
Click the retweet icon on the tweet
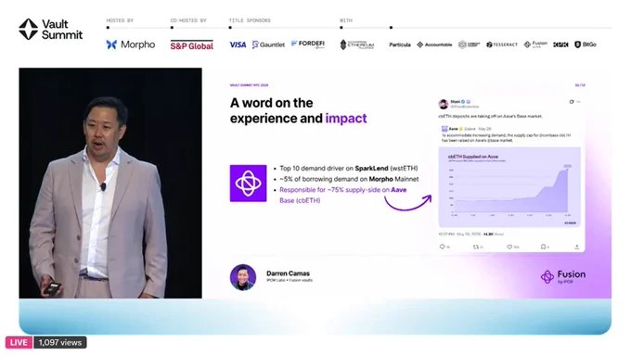tap(476, 247)
